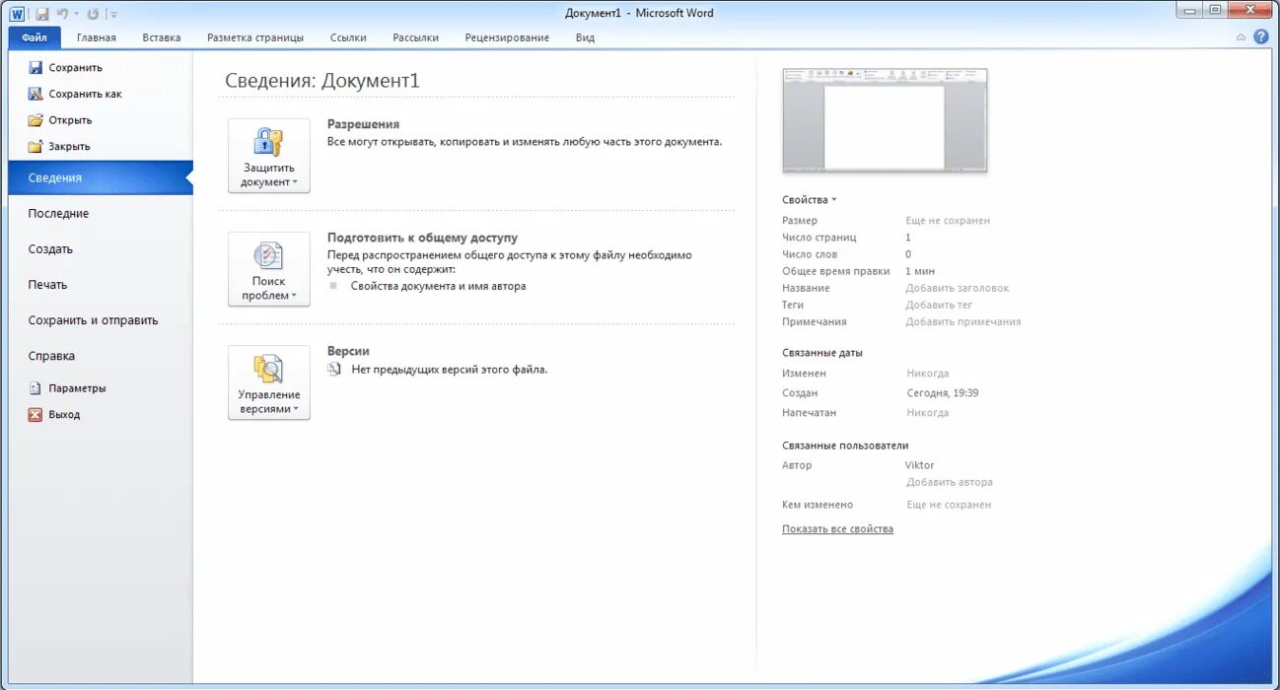This screenshot has width=1280, height=690.
Task: Collapse the ribbon using the caret icon
Action: (x=1241, y=37)
